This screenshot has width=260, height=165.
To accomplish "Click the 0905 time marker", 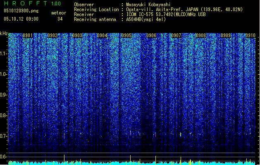I will pyautogui.click(x=126, y=35).
